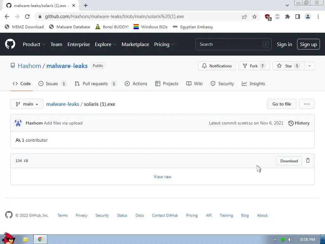Open the Bonzi BUDDY! bookmark

pos(112,27)
